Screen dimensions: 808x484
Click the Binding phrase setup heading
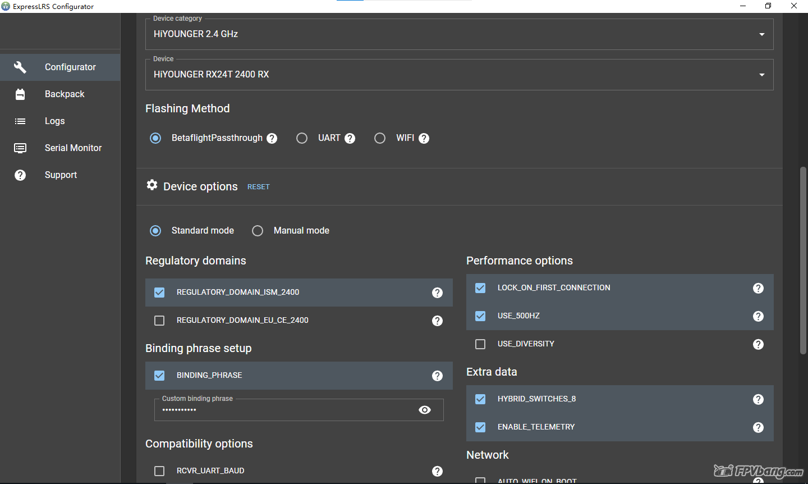[x=199, y=349]
